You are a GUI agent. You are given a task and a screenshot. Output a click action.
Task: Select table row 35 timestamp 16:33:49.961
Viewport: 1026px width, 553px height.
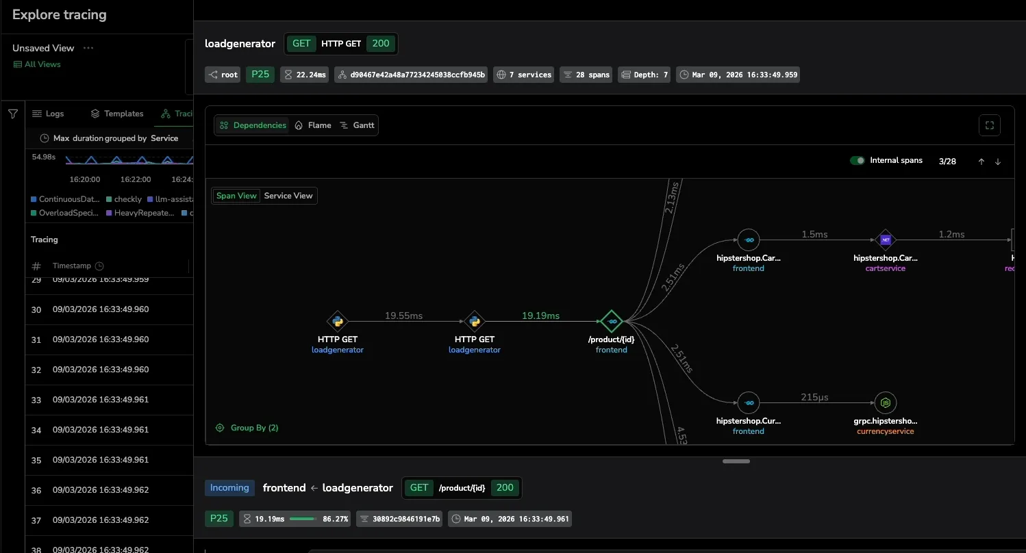tap(101, 460)
